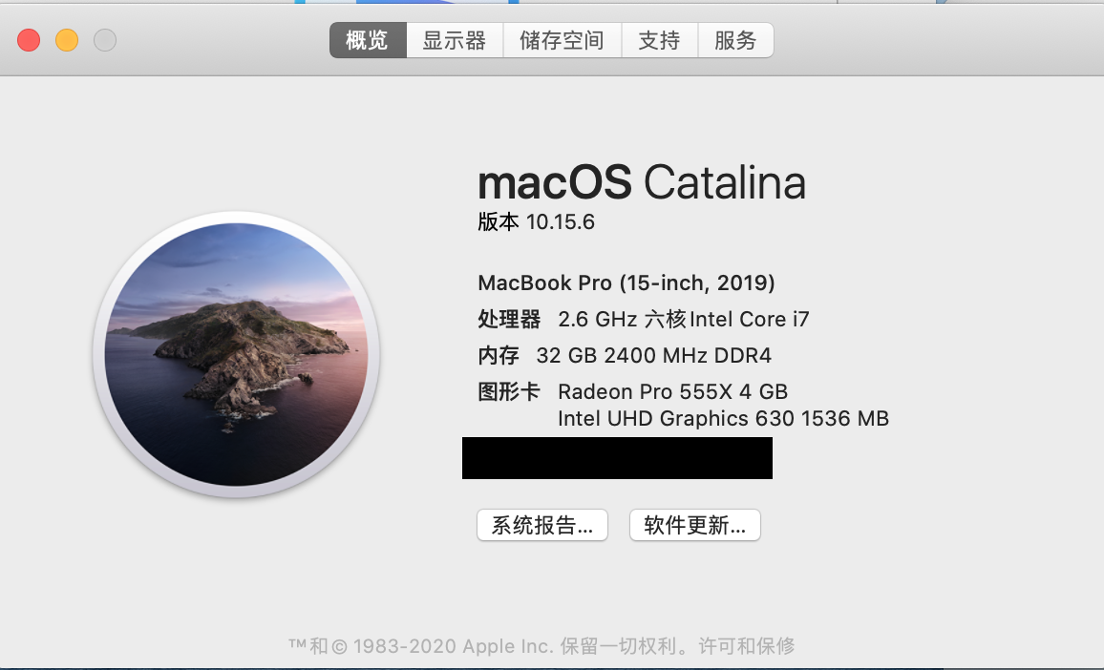1104x670 pixels.
Task: Click the version text 版本 10.15.6
Action: [x=536, y=221]
